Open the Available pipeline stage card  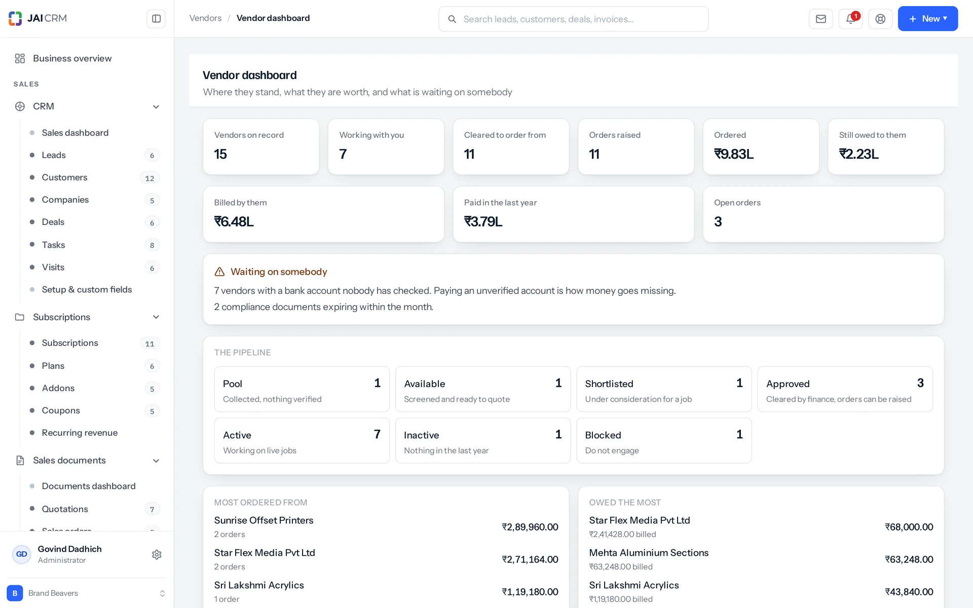point(482,389)
